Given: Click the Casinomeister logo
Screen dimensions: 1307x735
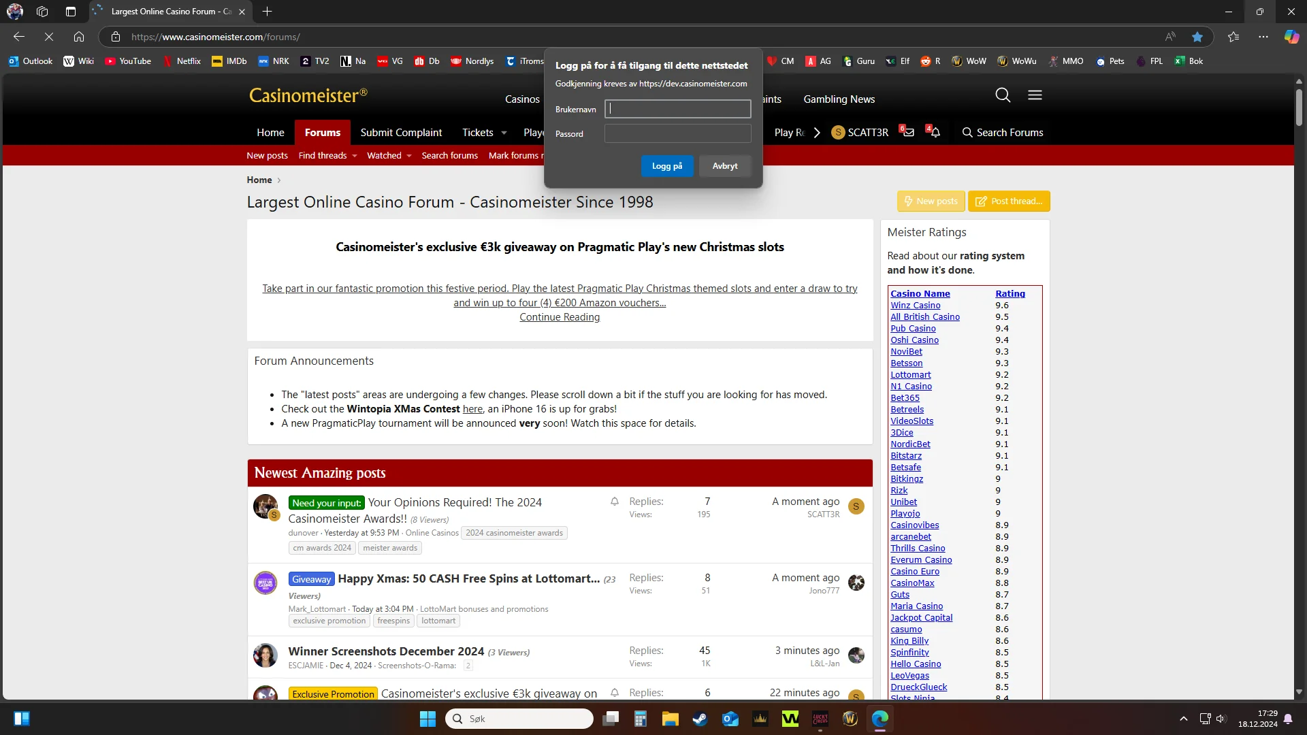Looking at the screenshot, I should pos(308,95).
